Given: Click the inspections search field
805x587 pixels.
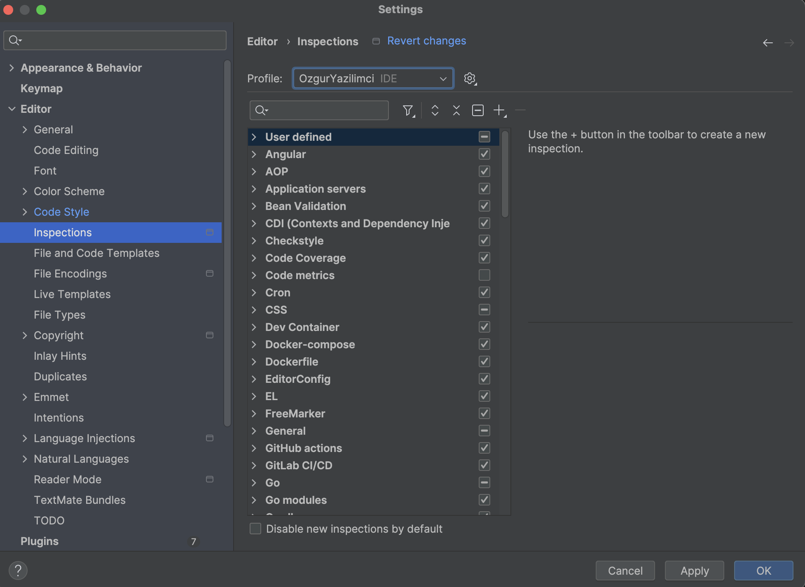Looking at the screenshot, I should (325, 110).
